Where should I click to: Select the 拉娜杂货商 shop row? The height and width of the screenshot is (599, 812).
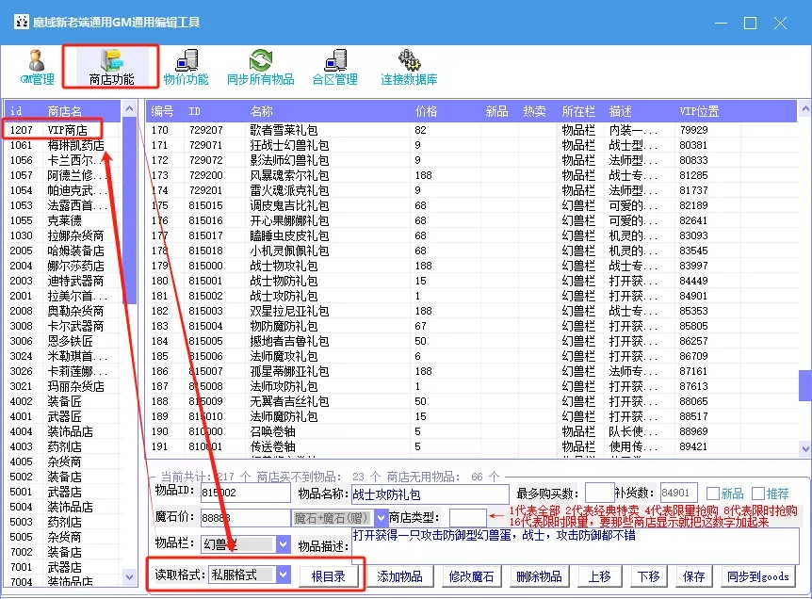click(62, 235)
